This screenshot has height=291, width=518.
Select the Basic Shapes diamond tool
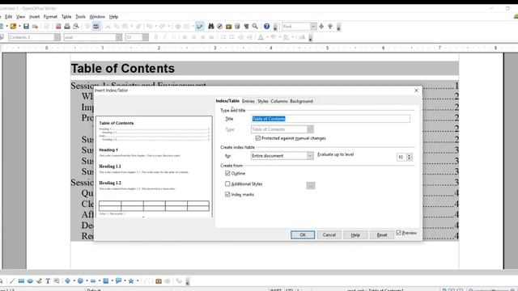(x=68, y=281)
